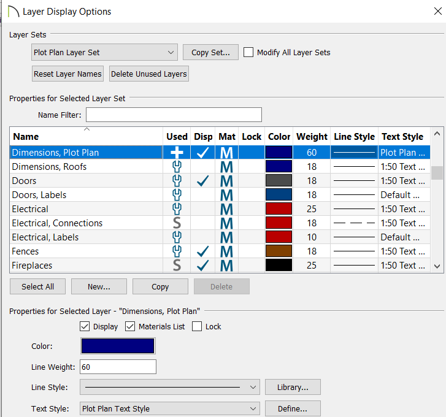This screenshot has height=417, width=446.
Task: Click the Line Weight input field
Action: tap(118, 367)
